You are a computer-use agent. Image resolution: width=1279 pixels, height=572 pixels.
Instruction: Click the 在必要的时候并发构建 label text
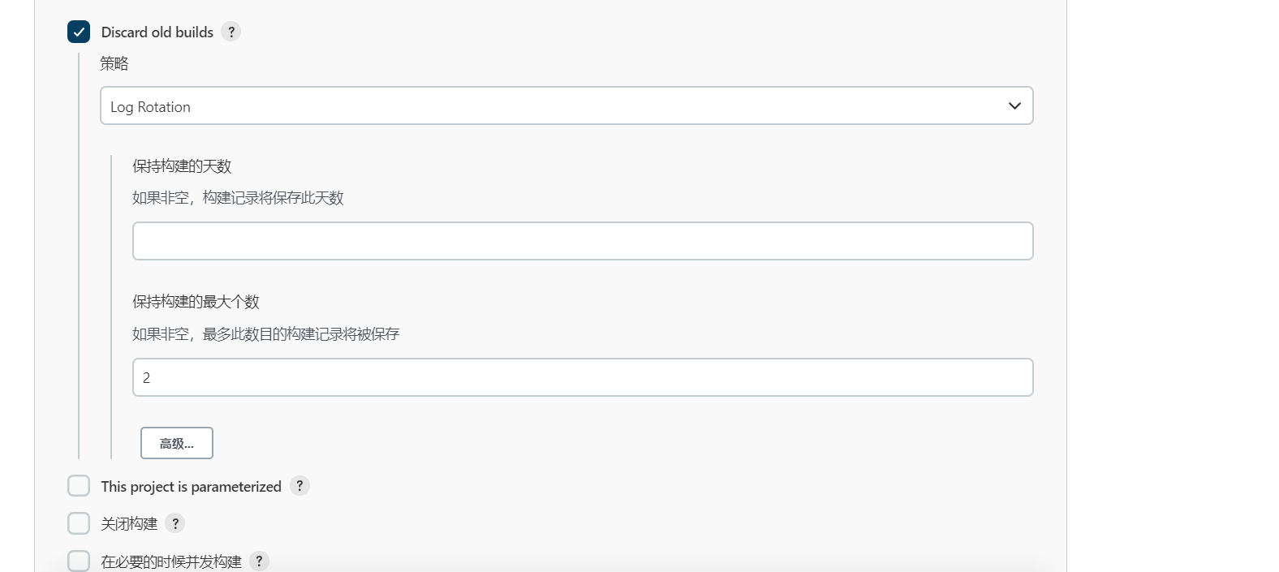point(171,561)
